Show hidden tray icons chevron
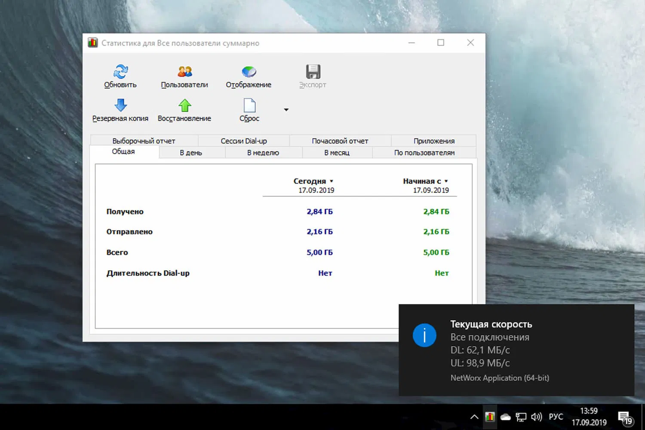 pyautogui.click(x=474, y=417)
